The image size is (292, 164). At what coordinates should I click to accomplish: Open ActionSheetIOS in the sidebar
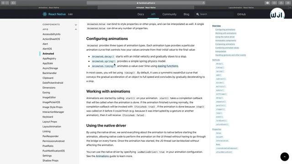[51, 39]
